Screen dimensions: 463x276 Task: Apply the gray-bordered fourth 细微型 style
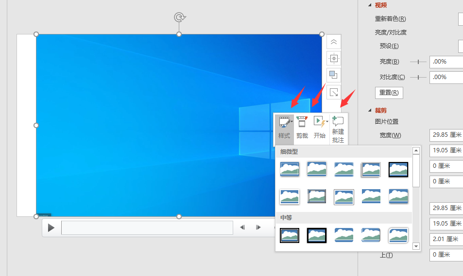tap(371, 169)
